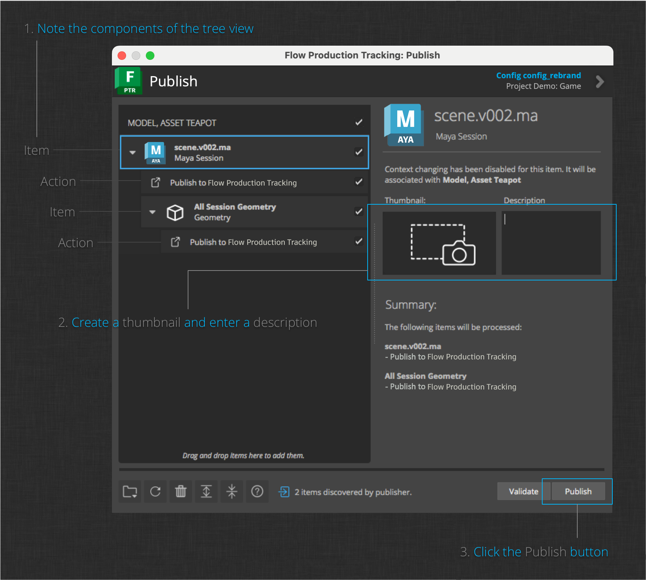This screenshot has width=646, height=580.
Task: Select the All Session Geometry row
Action: coord(254,212)
